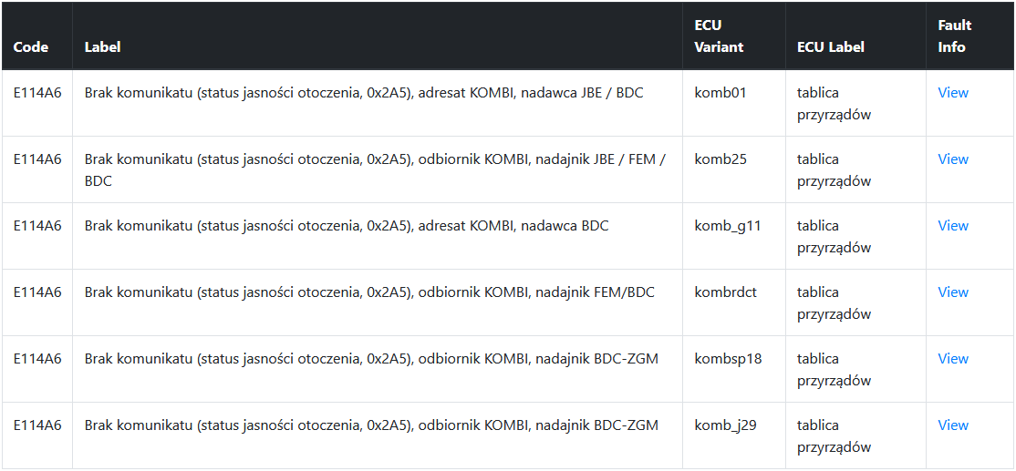The width and height of the screenshot is (1016, 471).
Task: Select the E114A6 code in komb01 row
Action: coord(37,93)
